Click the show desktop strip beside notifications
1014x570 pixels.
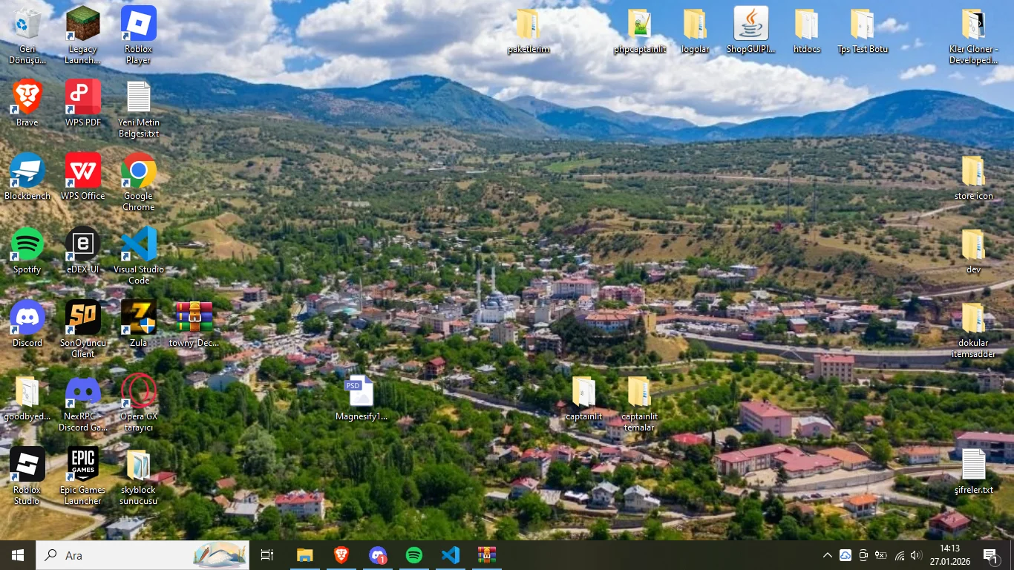[1012, 555]
